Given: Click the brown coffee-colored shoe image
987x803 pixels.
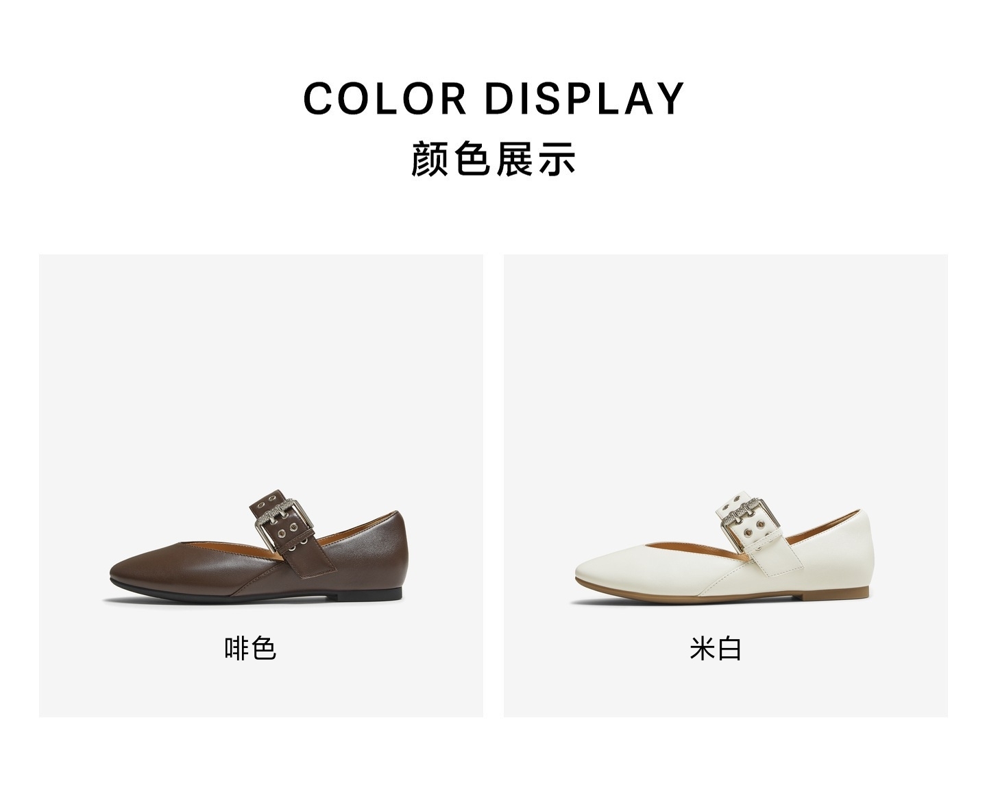Looking at the screenshot, I should click(x=258, y=547).
